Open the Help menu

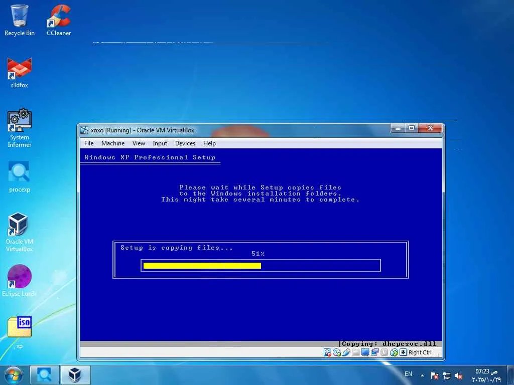point(209,143)
